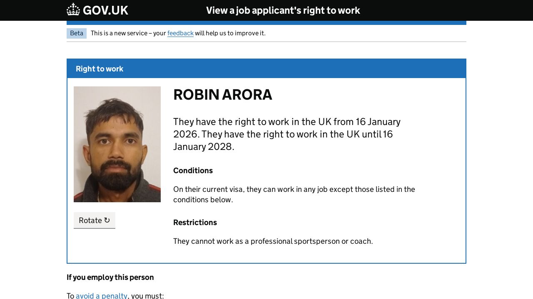The width and height of the screenshot is (533, 299).
Task: Click the Restrictions heading
Action: pos(195,223)
